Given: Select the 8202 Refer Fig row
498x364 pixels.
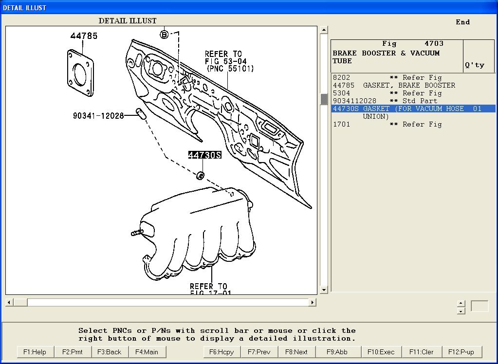Looking at the screenshot, I should click(x=413, y=78).
